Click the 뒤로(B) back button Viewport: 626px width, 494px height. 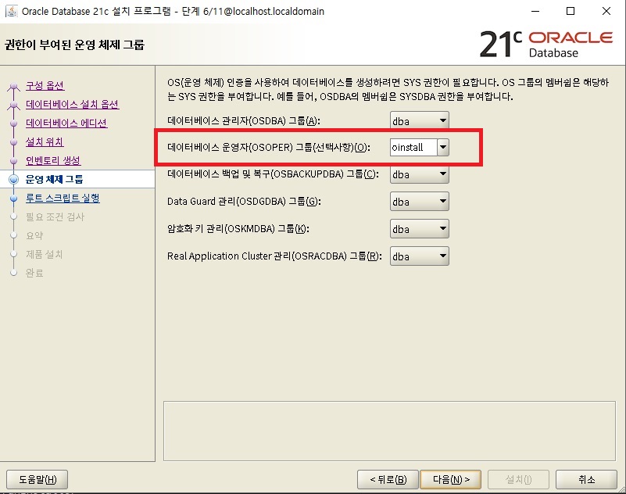pos(388,479)
